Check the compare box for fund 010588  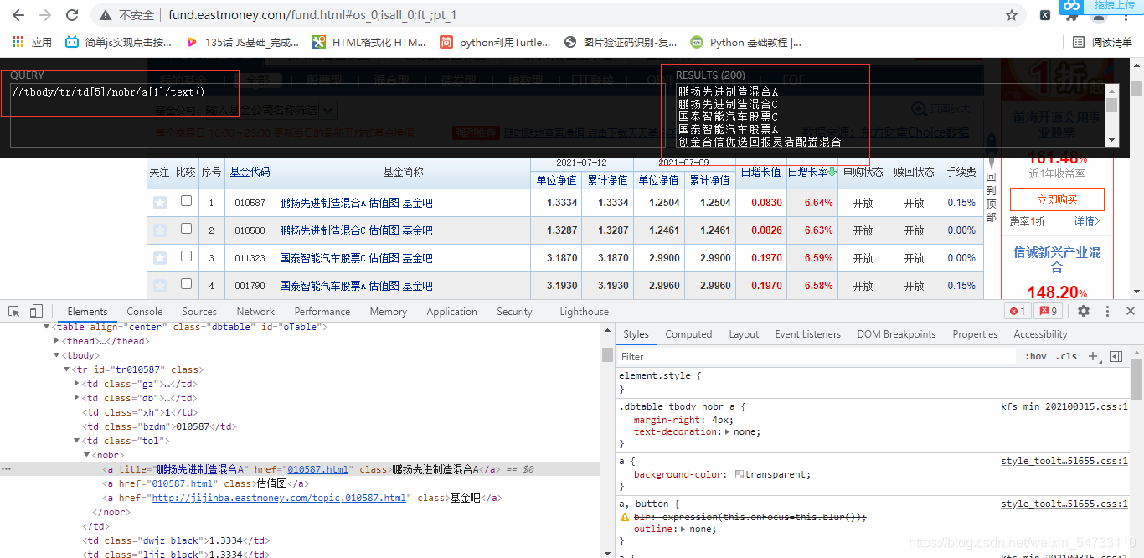(186, 229)
